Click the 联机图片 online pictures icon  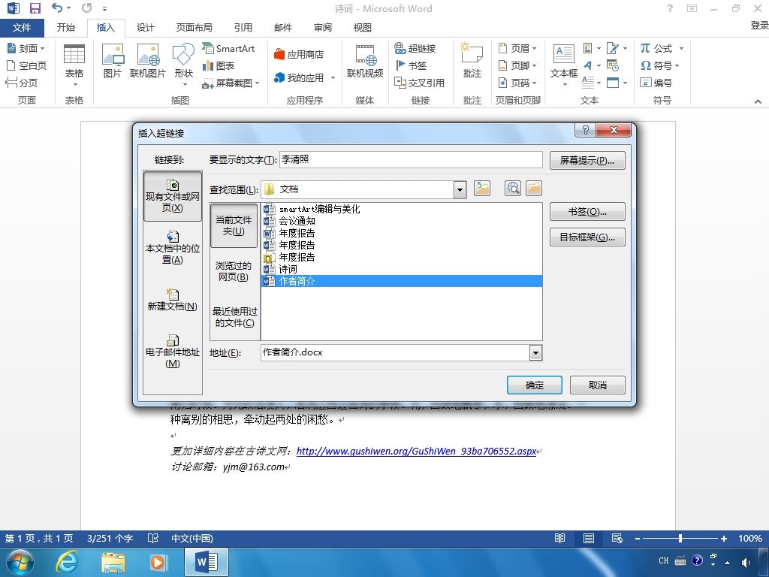(148, 61)
